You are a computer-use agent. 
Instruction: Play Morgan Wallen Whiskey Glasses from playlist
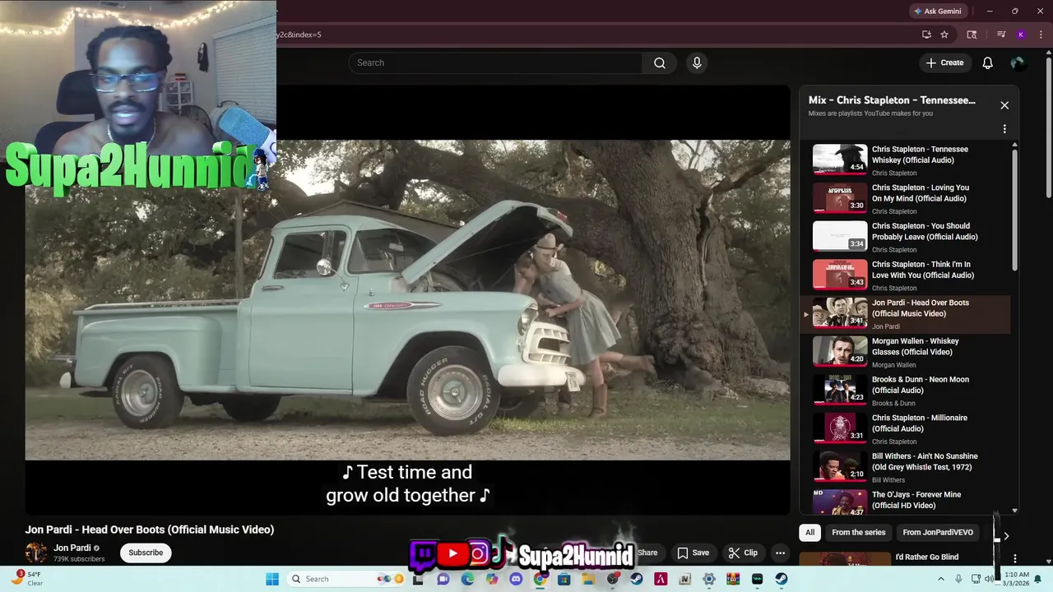coord(905,352)
